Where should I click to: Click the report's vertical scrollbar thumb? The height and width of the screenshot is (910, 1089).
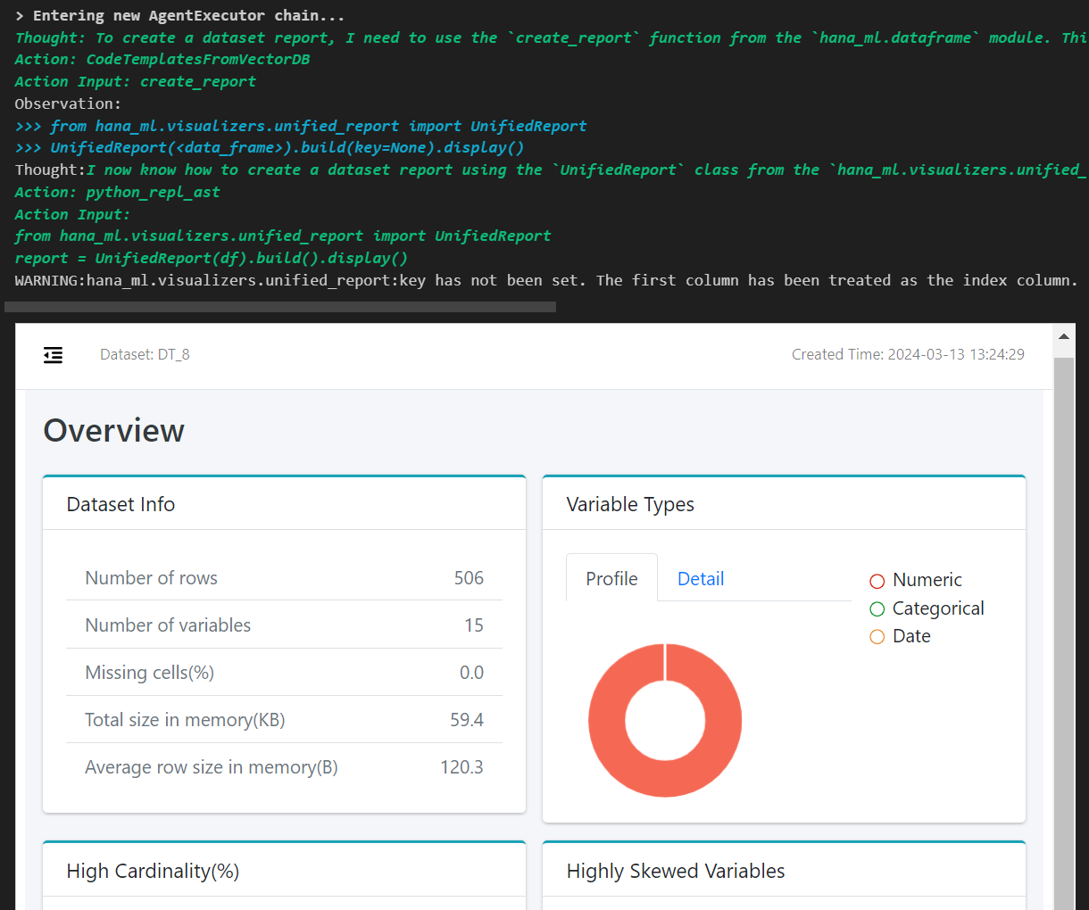(x=1063, y=625)
